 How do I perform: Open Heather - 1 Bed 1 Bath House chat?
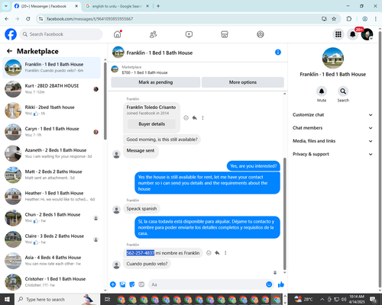pos(52,196)
